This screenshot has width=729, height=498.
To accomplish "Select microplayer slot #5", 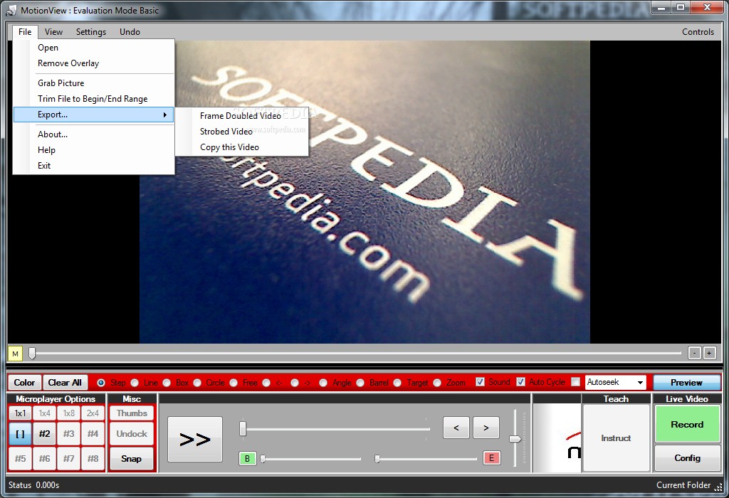I will point(21,458).
